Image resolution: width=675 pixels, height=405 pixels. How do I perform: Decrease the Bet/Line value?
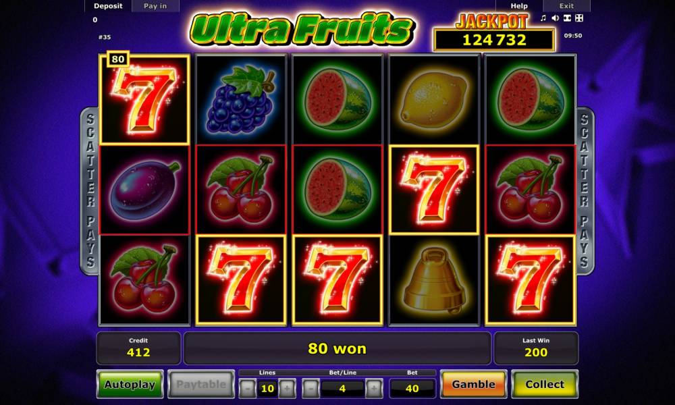coord(310,388)
